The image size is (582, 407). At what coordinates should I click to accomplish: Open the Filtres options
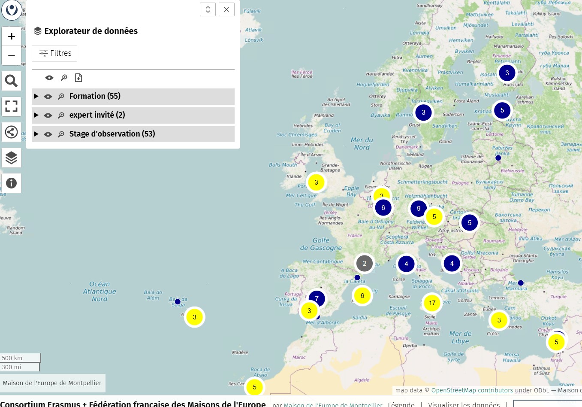pos(54,53)
